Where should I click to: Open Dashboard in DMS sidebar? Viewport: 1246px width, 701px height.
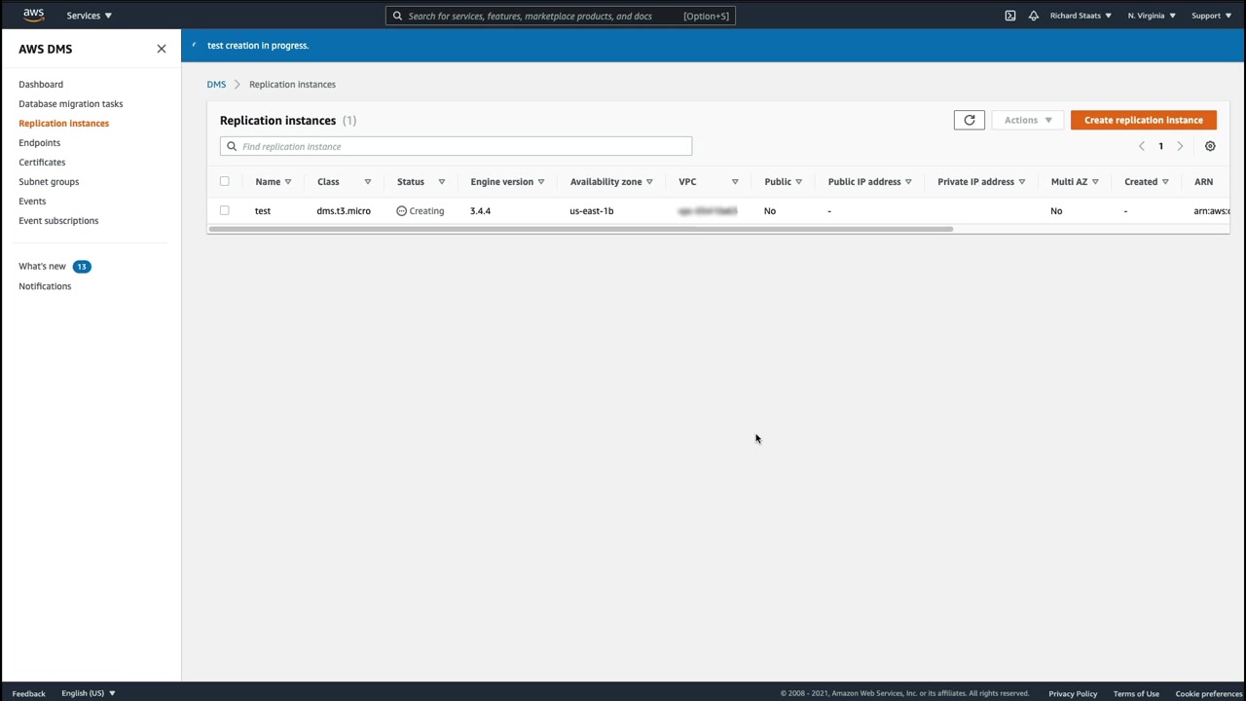pyautogui.click(x=41, y=85)
